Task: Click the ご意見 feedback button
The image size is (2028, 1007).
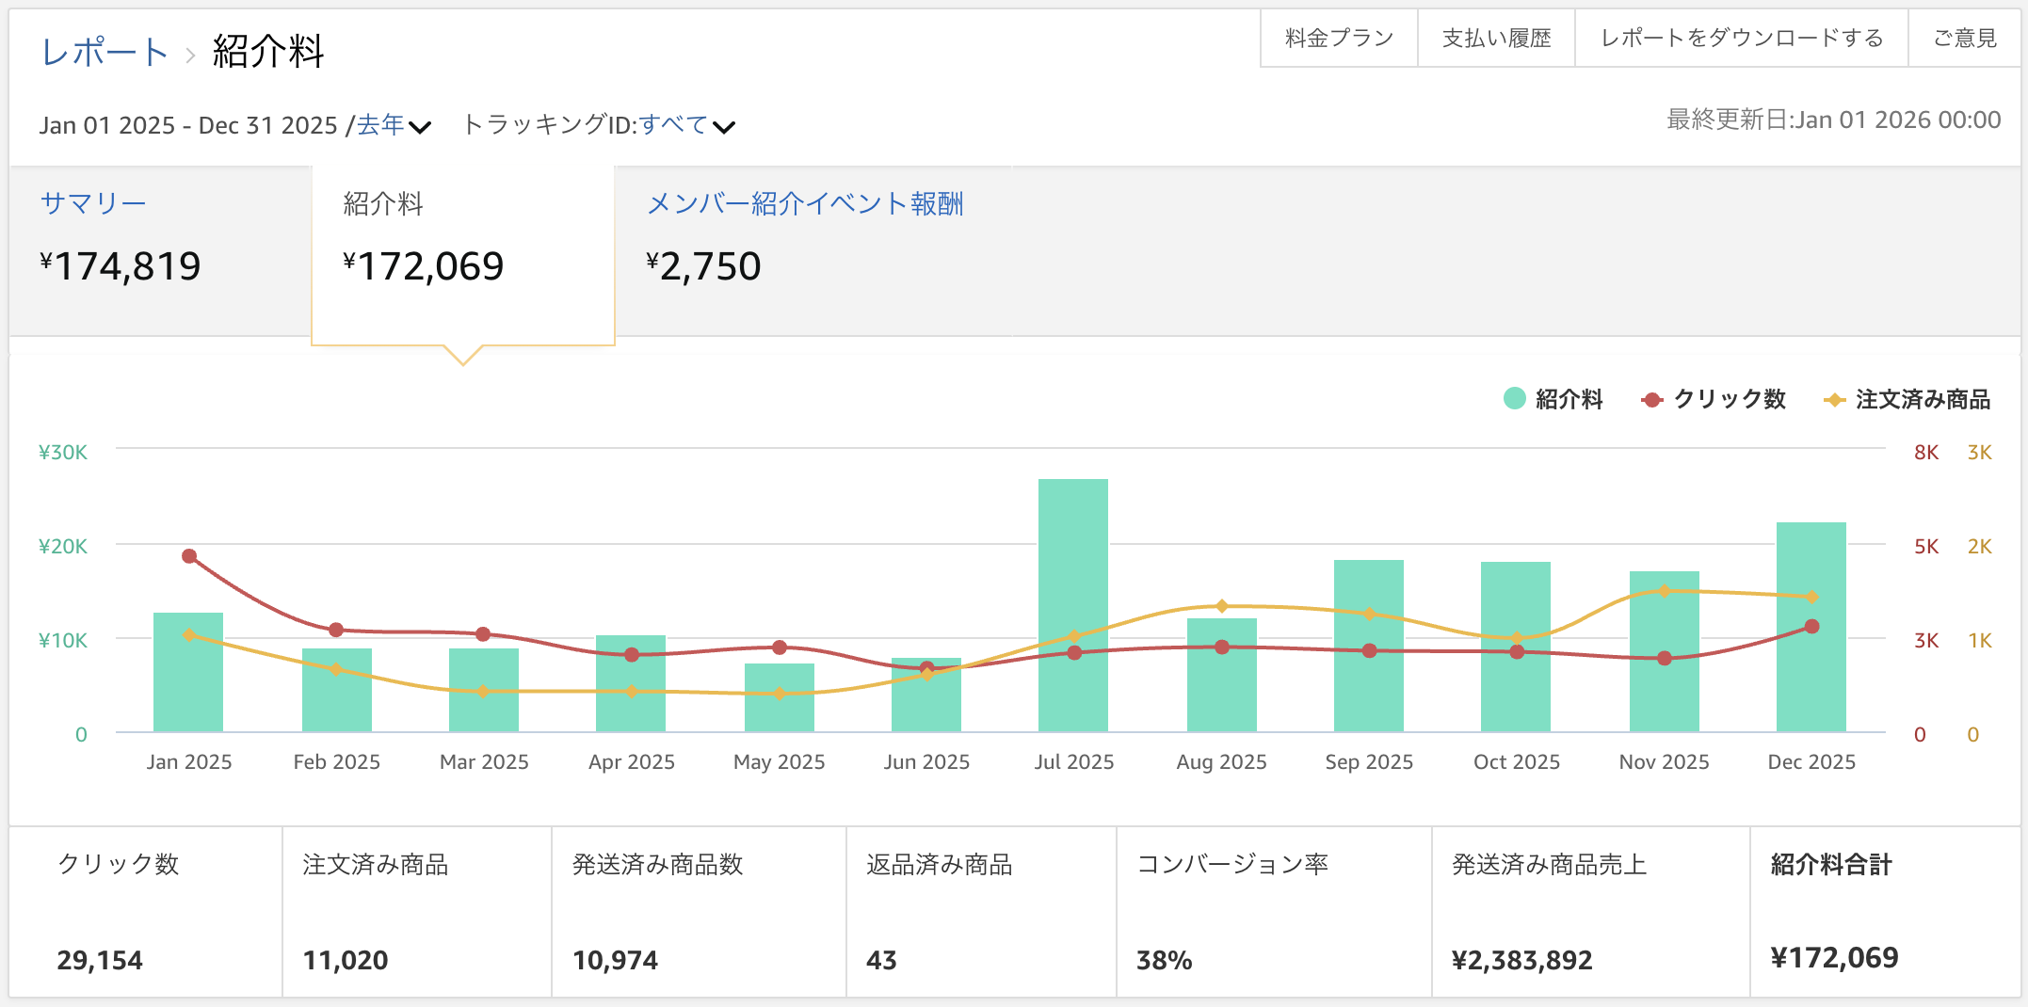Action: click(x=1964, y=39)
